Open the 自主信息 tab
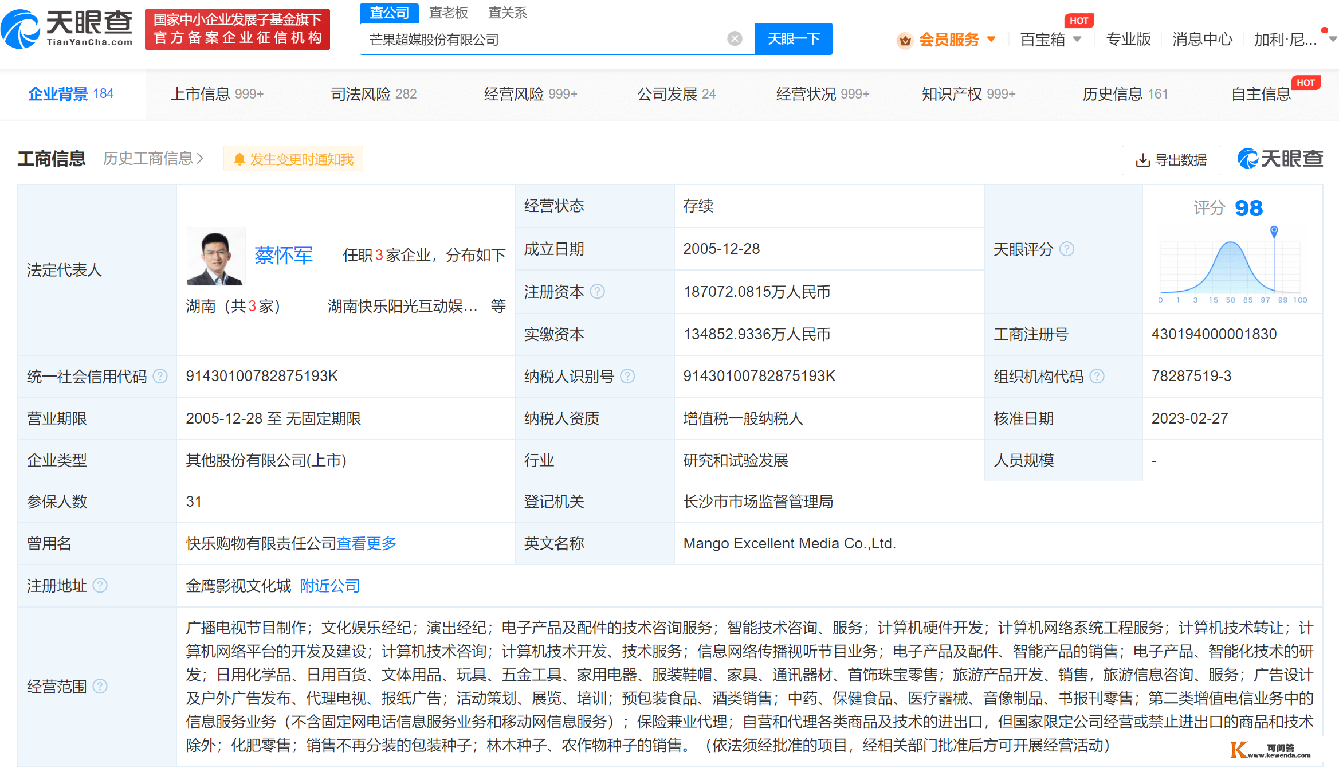1339x768 pixels. click(x=1261, y=94)
